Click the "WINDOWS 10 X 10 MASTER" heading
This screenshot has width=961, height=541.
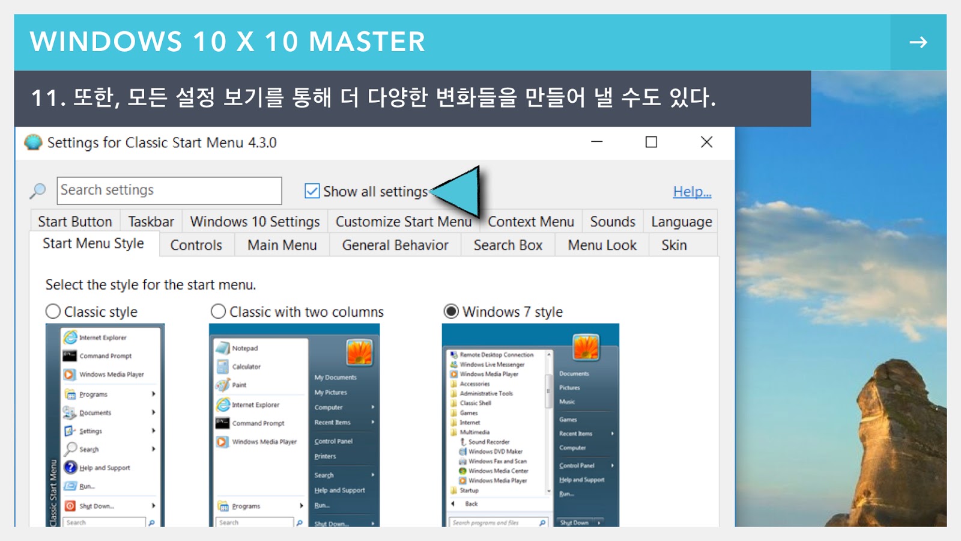228,41
